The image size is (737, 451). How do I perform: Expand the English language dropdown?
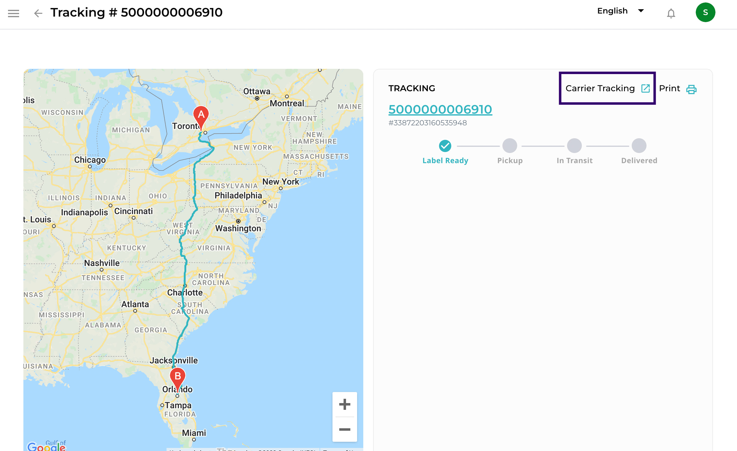612,11
